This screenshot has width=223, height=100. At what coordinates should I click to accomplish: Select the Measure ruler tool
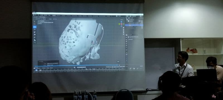coord(35,40)
